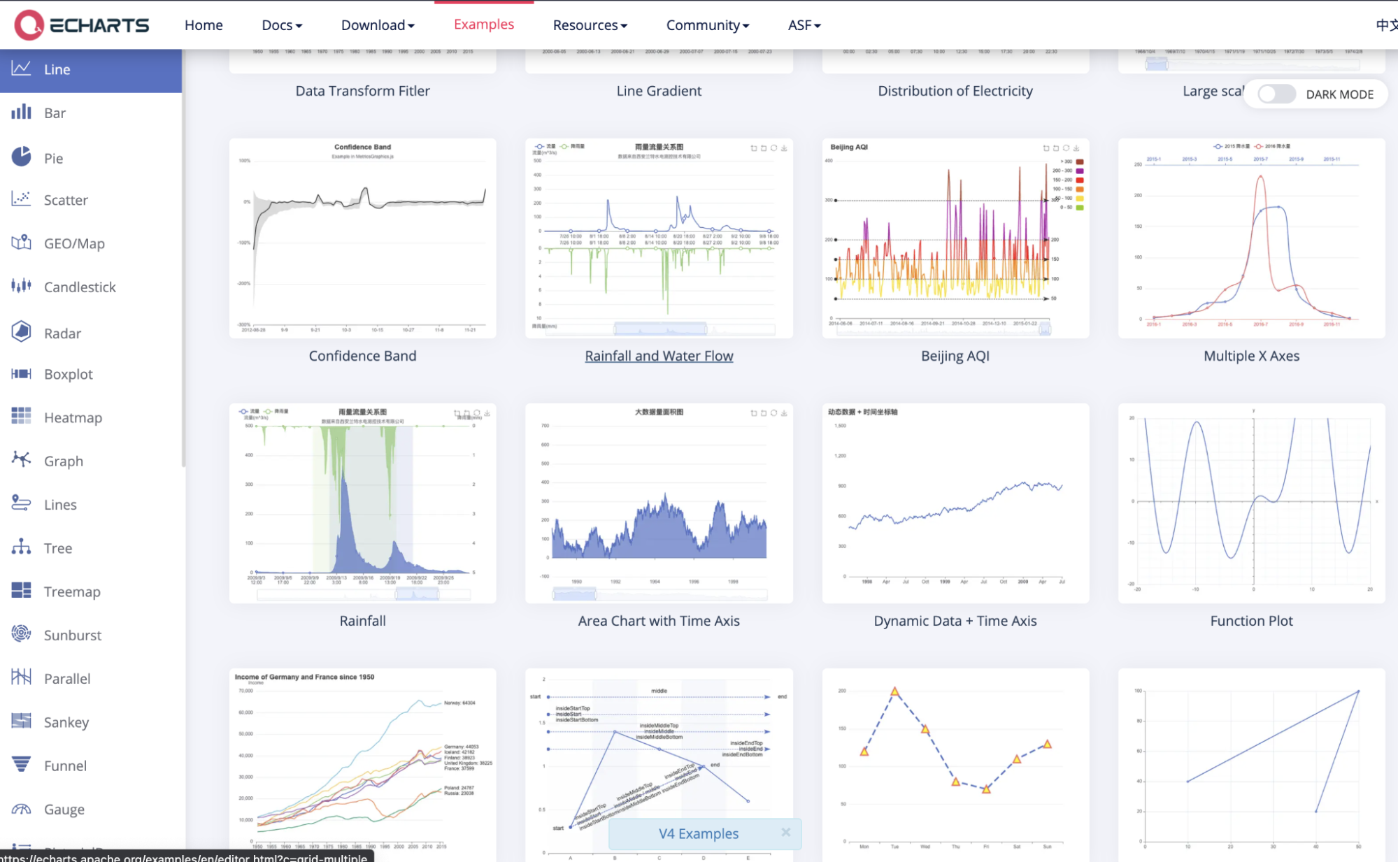Toggle the DARK MODE switch
The height and width of the screenshot is (862, 1398).
coord(1276,94)
